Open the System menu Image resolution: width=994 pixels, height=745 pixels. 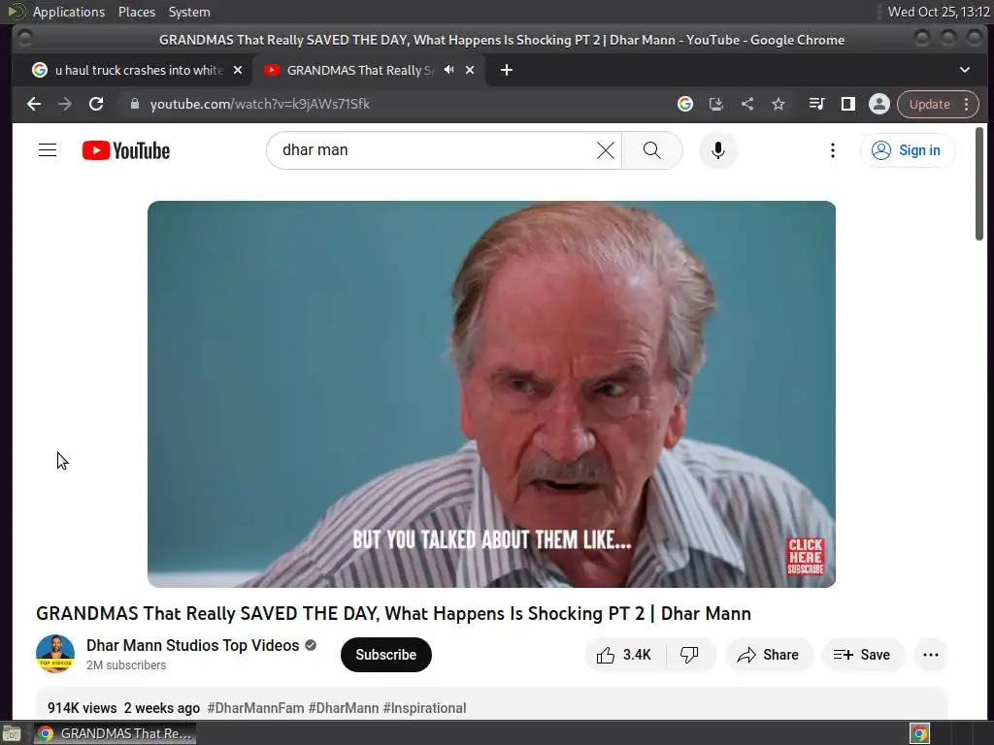point(189,12)
